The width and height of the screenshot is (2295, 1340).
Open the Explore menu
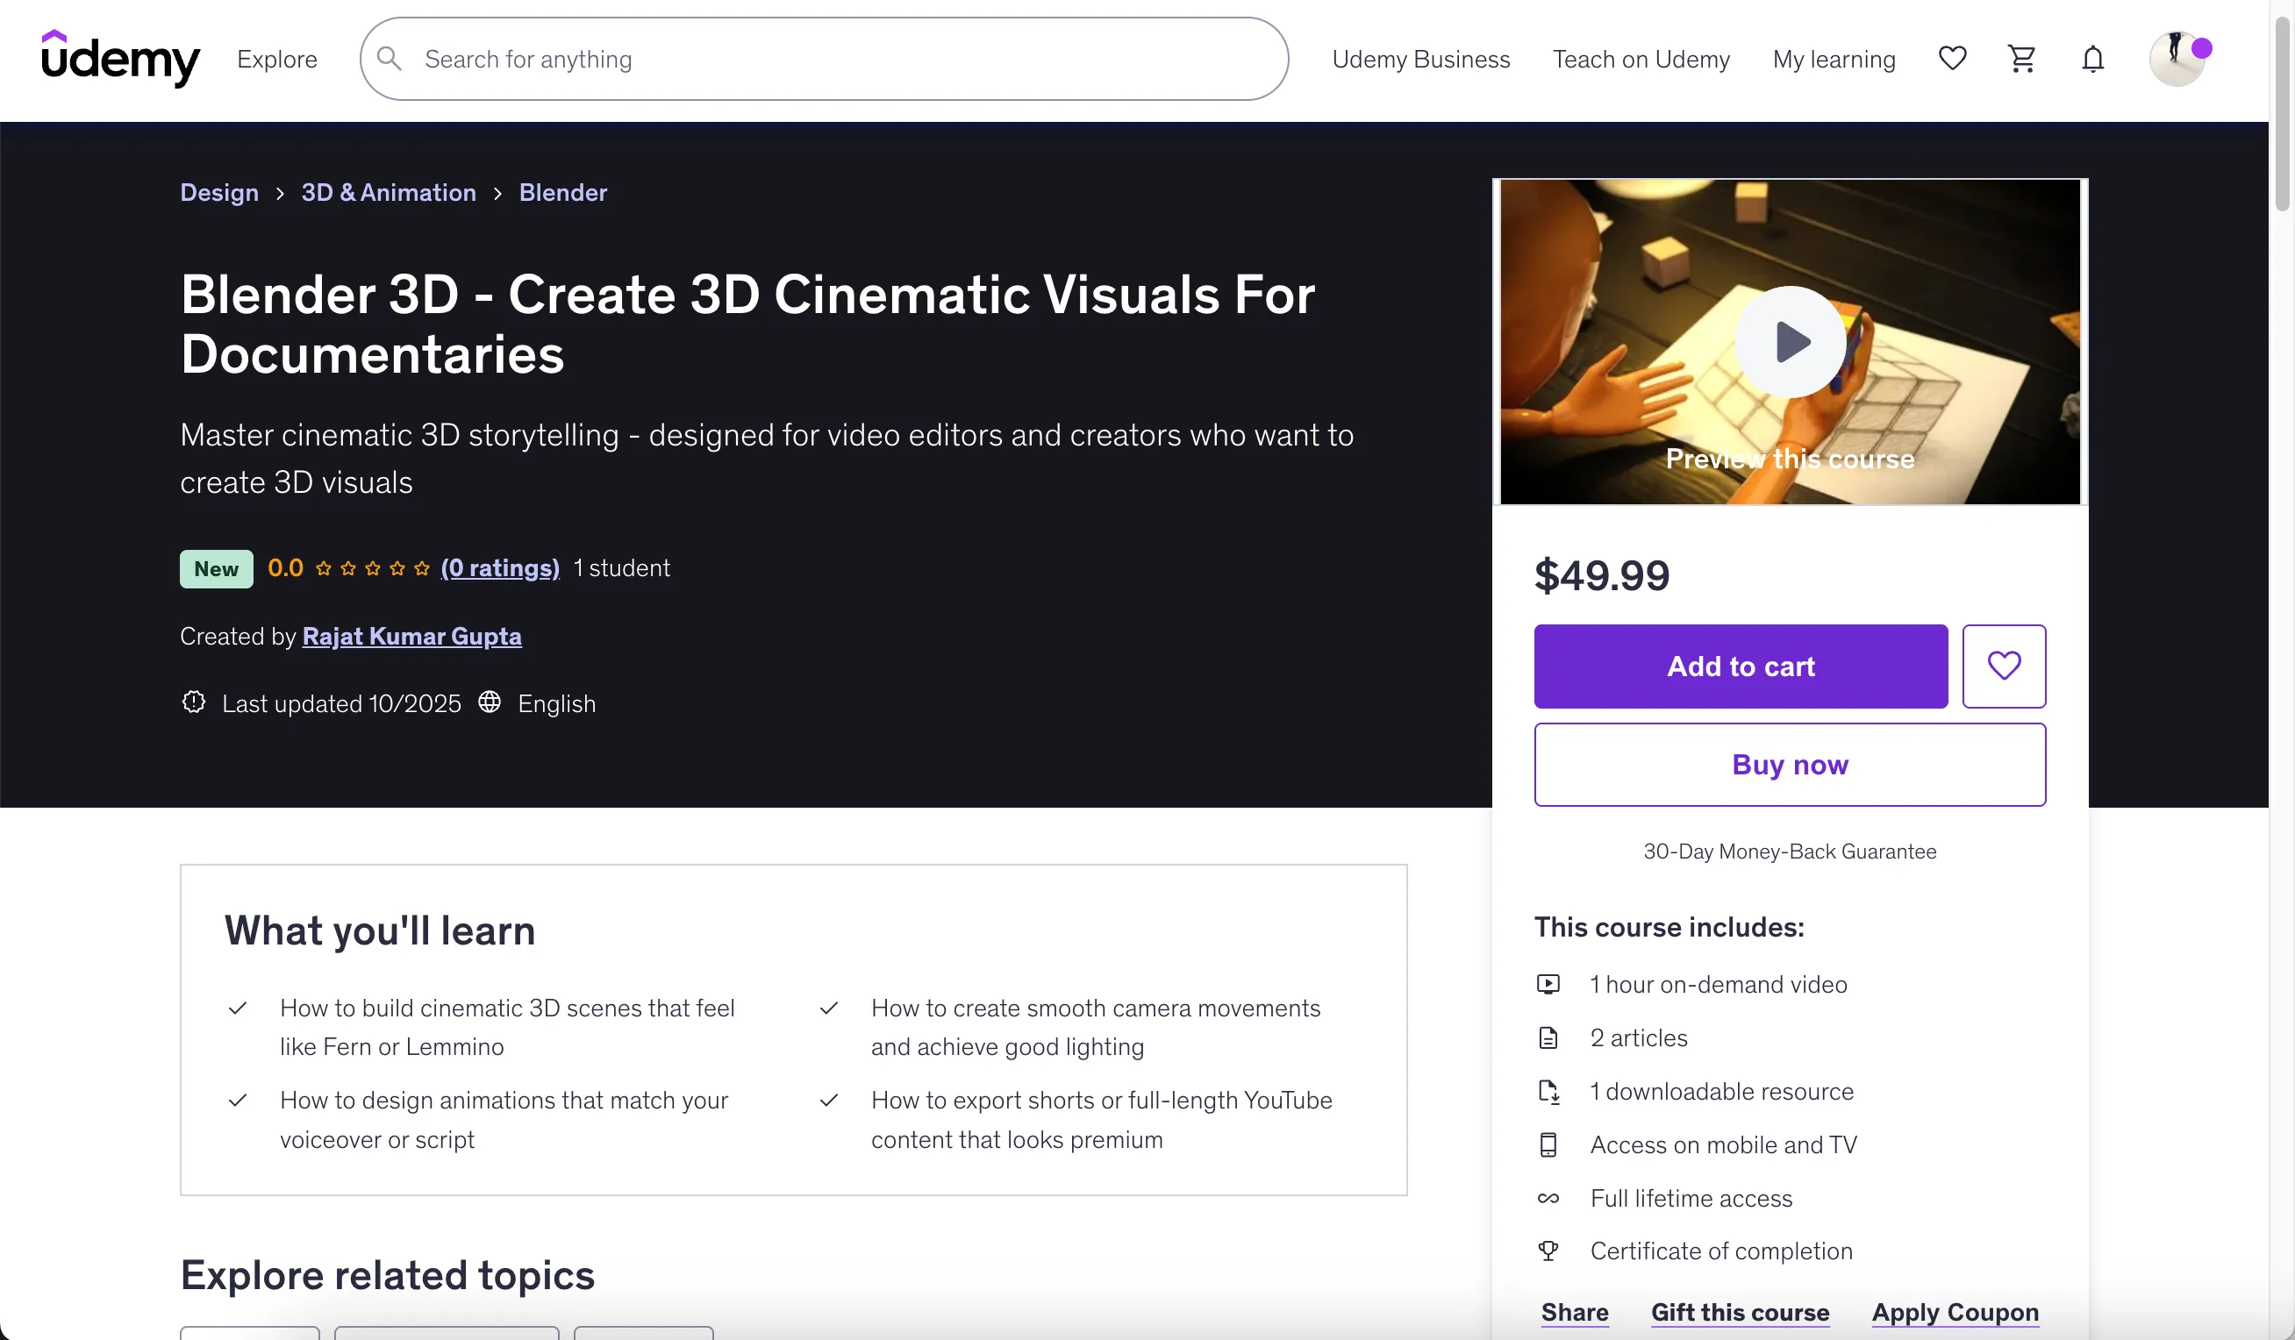click(277, 59)
